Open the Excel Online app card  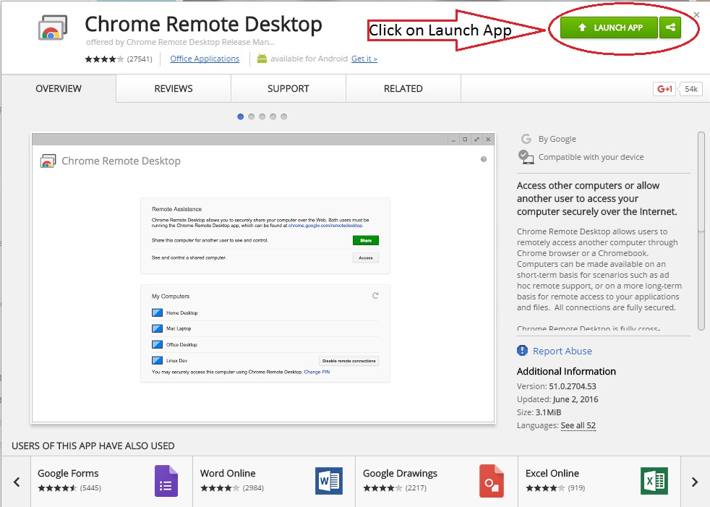(599, 481)
